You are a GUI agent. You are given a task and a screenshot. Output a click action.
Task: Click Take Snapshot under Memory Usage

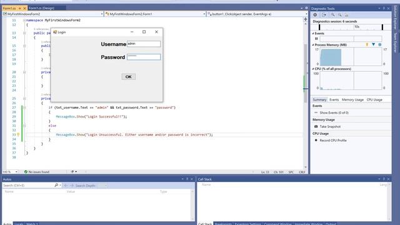click(330, 126)
